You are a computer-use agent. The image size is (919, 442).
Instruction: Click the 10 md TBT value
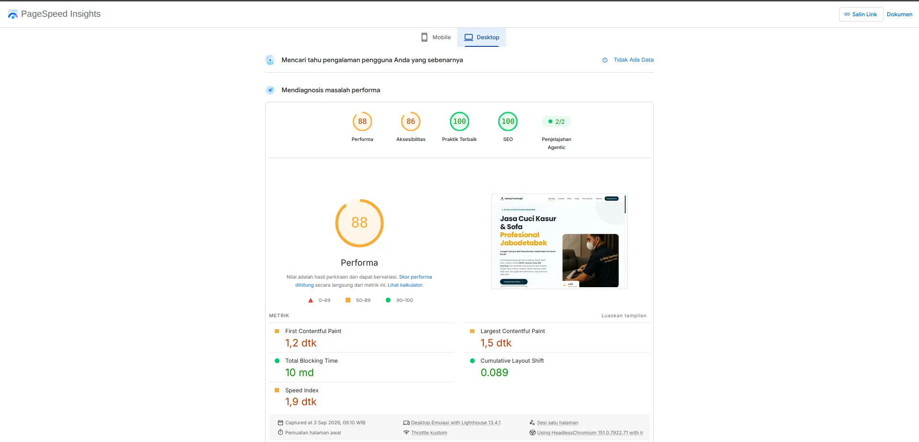300,373
